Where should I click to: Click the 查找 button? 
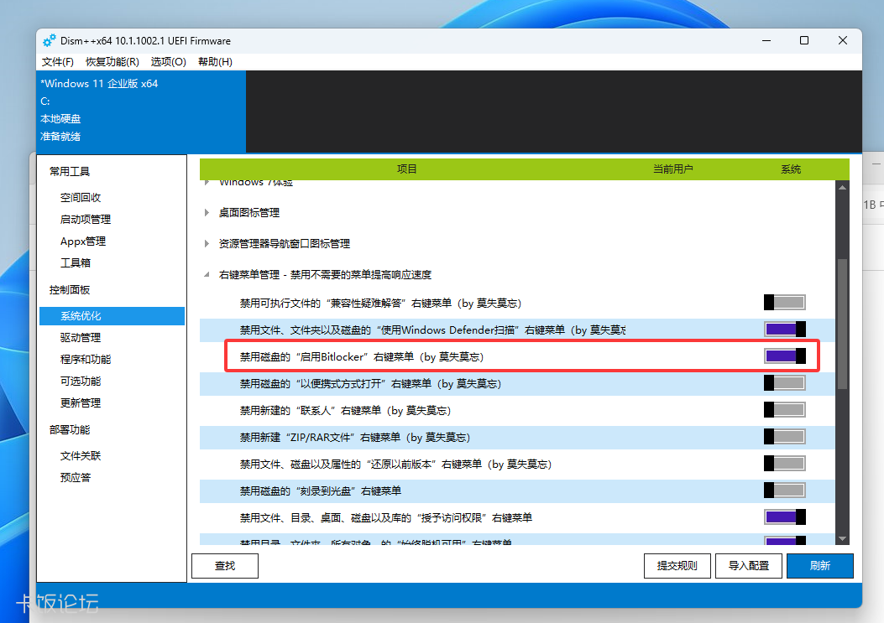(224, 565)
